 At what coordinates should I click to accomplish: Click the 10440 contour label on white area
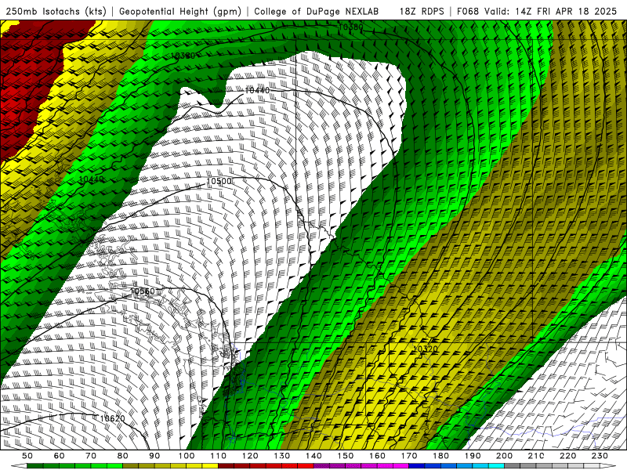point(257,91)
